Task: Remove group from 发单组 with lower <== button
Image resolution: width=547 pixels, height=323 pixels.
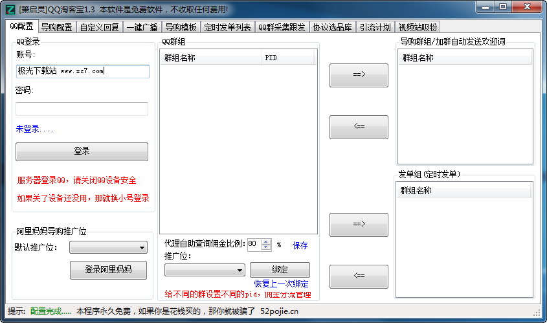Action: pos(359,276)
